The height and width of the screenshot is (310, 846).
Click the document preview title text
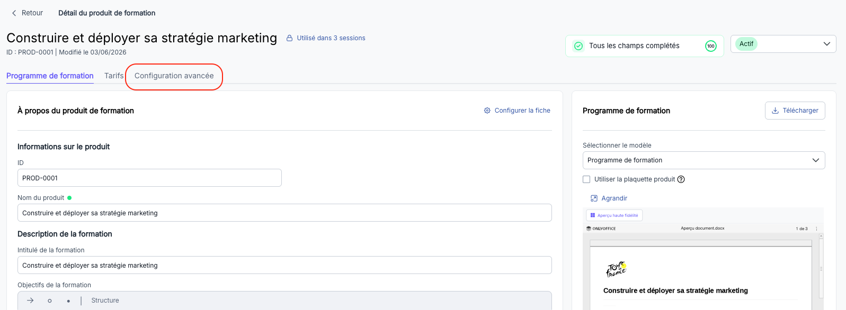pos(675,290)
